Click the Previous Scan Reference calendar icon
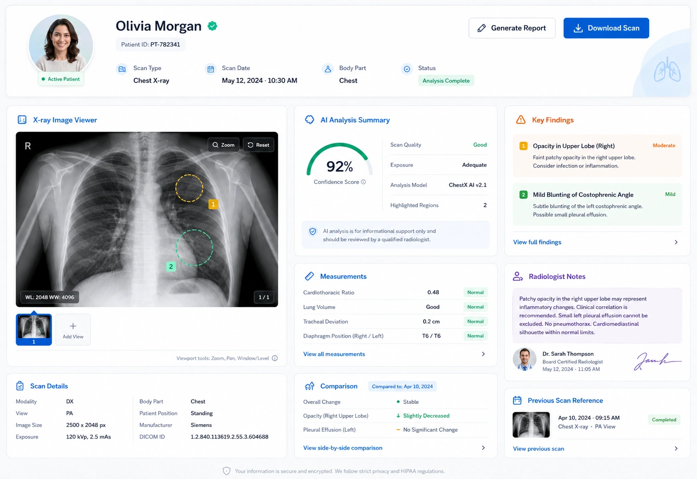Viewport: 697px width, 479px height. pos(517,400)
